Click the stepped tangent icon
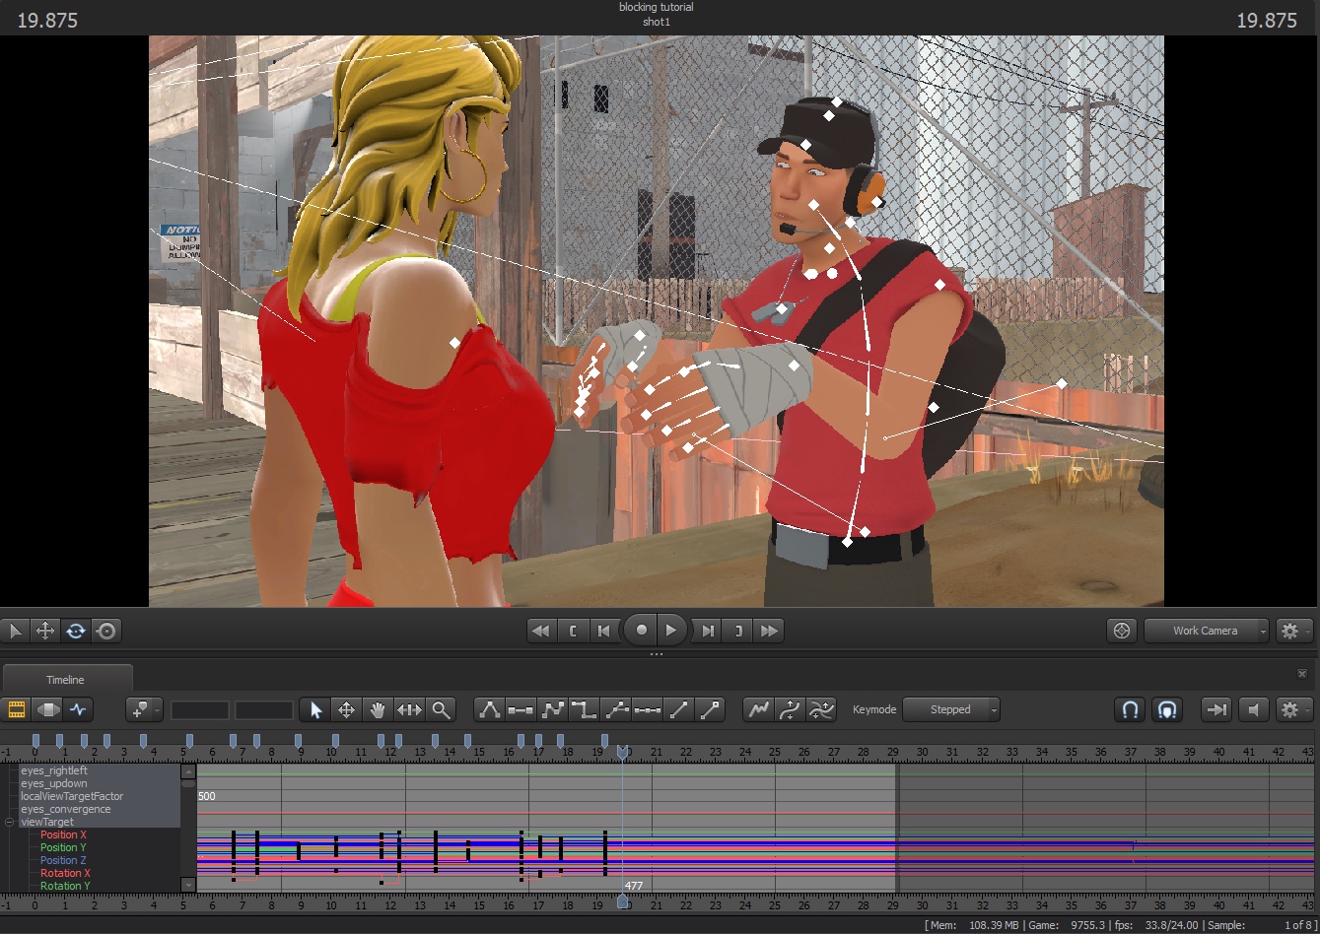1320x934 pixels. (x=584, y=709)
